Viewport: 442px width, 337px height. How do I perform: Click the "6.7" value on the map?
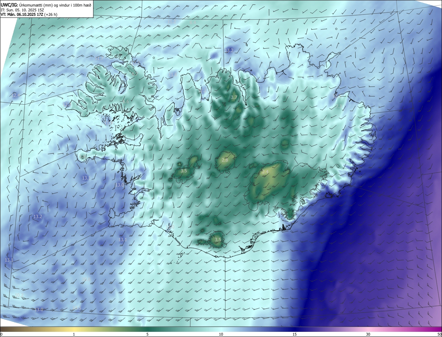point(135,74)
